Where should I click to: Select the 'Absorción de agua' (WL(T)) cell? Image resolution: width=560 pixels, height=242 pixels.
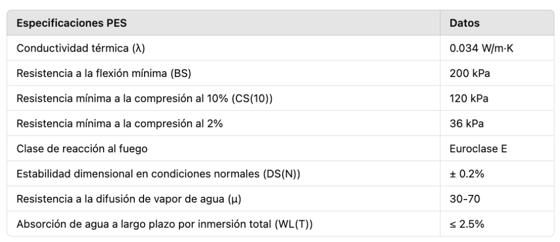point(164,224)
